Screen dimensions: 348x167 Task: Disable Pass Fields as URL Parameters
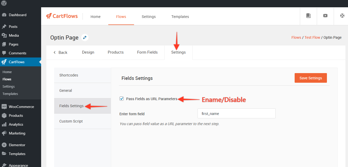[x=122, y=99]
